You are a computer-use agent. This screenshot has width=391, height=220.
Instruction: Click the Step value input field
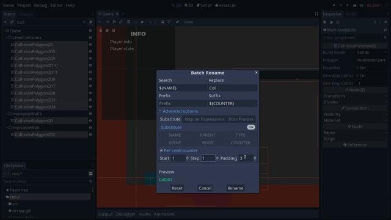[x=208, y=158]
